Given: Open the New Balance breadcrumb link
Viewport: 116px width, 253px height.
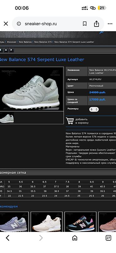Looking at the screenshot, I should click(x=25, y=42).
